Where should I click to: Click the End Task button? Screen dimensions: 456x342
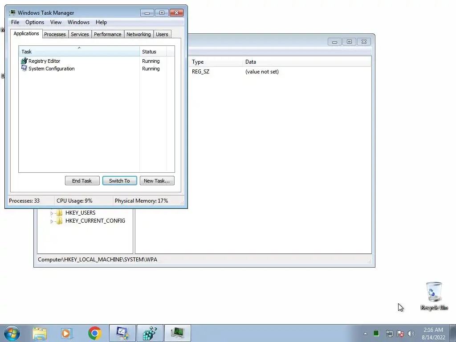(82, 181)
